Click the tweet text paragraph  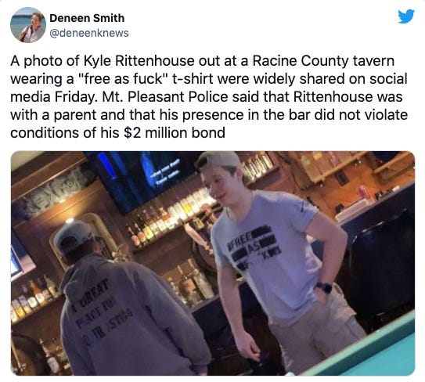pos(209,97)
